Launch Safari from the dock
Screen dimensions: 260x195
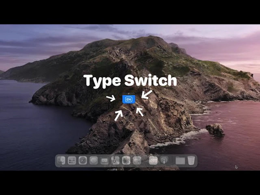[83, 161]
